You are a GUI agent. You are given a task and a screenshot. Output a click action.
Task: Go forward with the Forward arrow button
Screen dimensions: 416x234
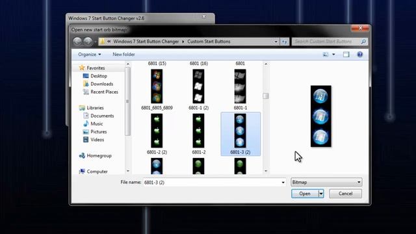pos(88,42)
